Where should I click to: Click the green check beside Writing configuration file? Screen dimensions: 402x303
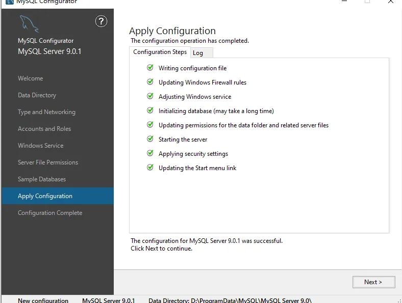(150, 68)
